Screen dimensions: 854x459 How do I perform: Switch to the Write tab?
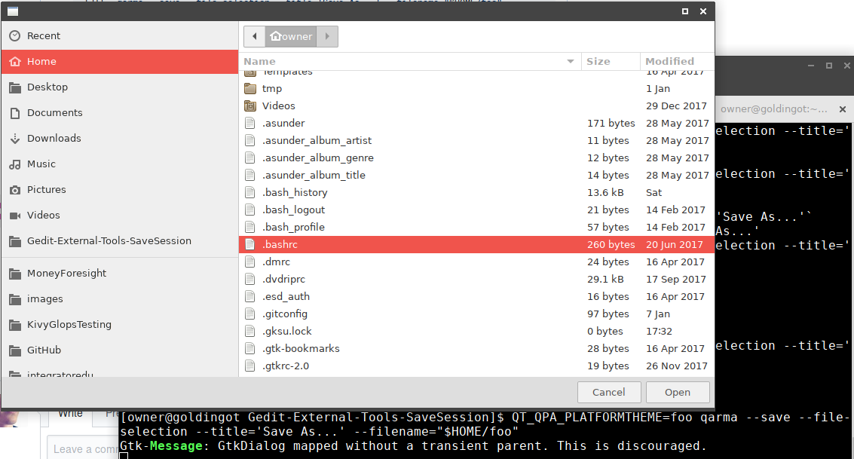(x=69, y=413)
